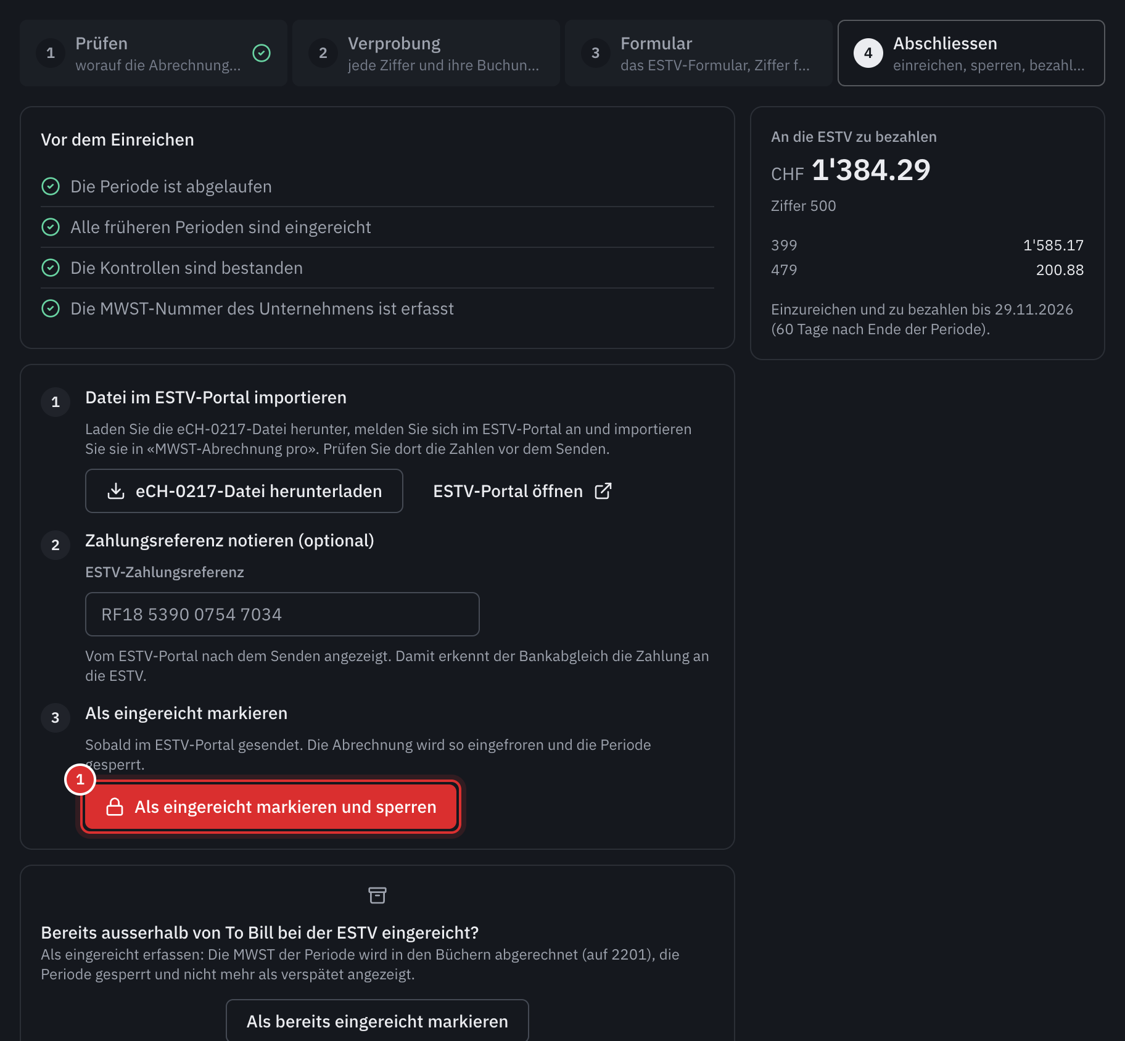
Task: Click the check icon beside 'Alle früheren Perioden sind eingereicht'
Action: click(51, 227)
